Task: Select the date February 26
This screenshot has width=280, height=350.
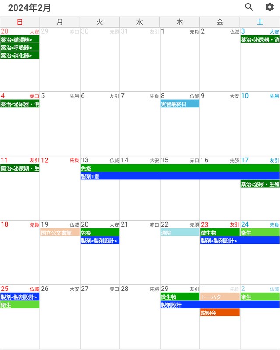Action: click(60, 316)
